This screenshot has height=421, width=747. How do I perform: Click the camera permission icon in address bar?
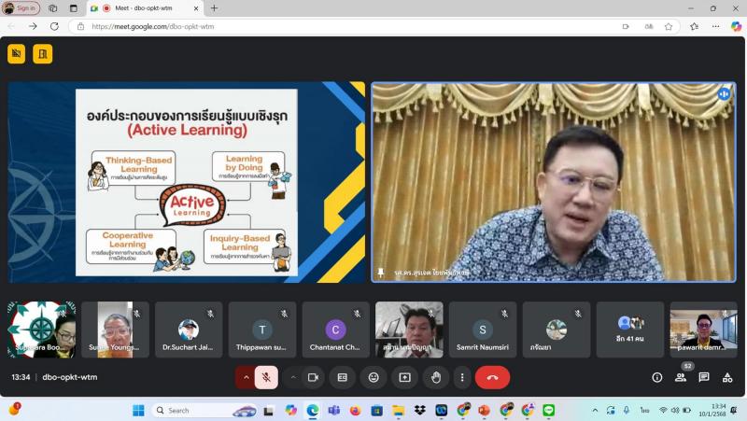click(626, 27)
